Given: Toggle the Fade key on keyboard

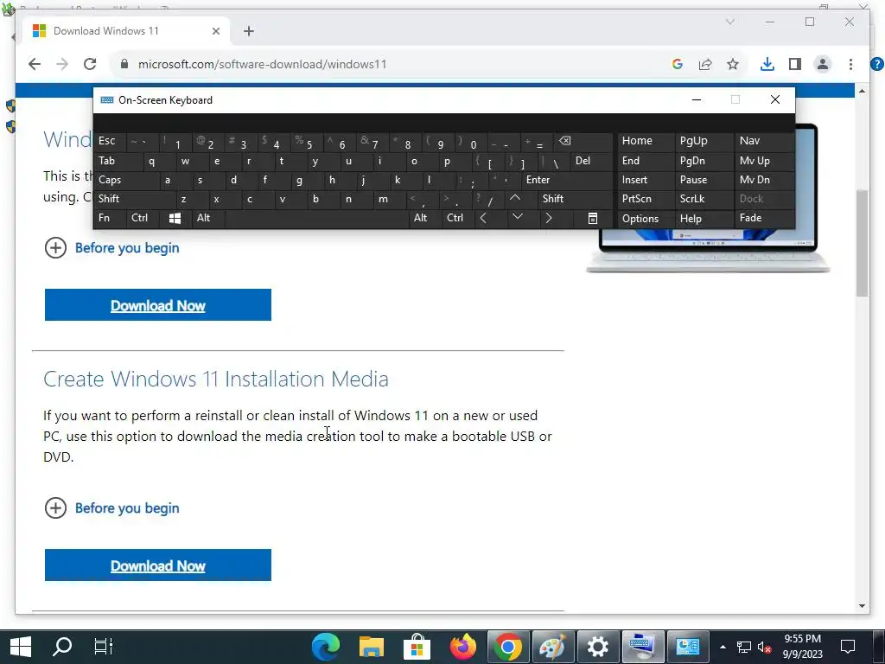Looking at the screenshot, I should (764, 218).
